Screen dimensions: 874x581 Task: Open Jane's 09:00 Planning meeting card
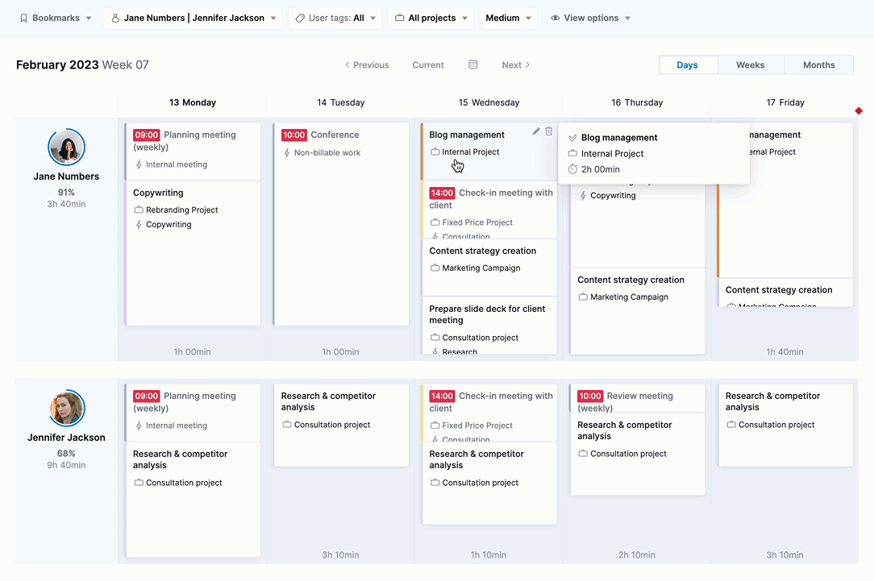pyautogui.click(x=193, y=151)
